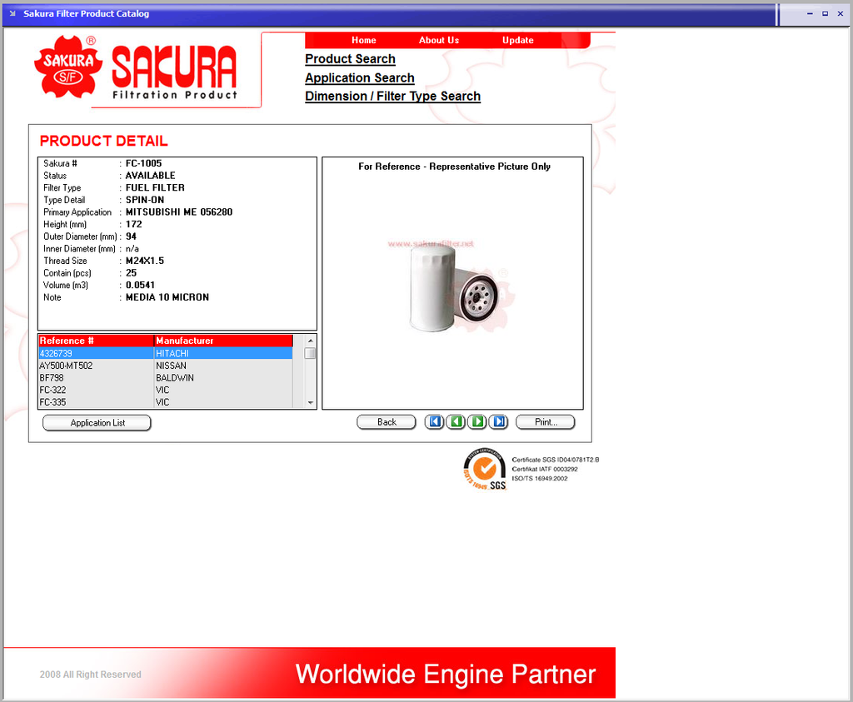Image resolution: width=853 pixels, height=702 pixels.
Task: Open the Update menu
Action: click(517, 40)
